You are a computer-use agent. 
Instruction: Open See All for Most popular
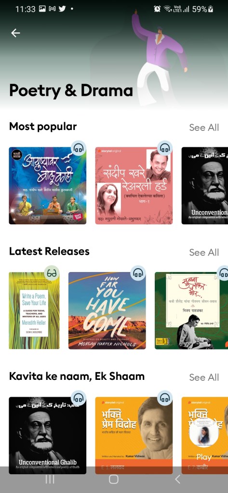coord(204,127)
